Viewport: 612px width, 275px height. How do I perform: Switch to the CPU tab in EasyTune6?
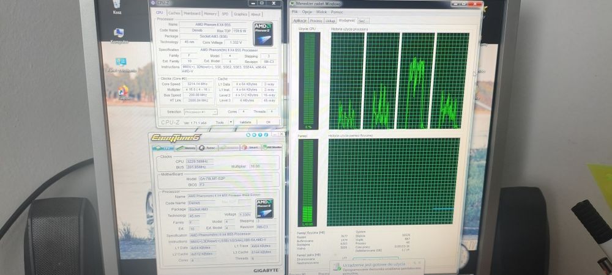point(162,148)
